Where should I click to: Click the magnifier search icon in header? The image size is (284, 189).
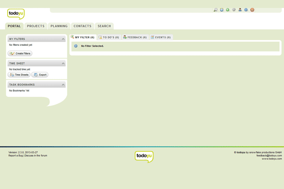pyautogui.click(x=216, y=10)
